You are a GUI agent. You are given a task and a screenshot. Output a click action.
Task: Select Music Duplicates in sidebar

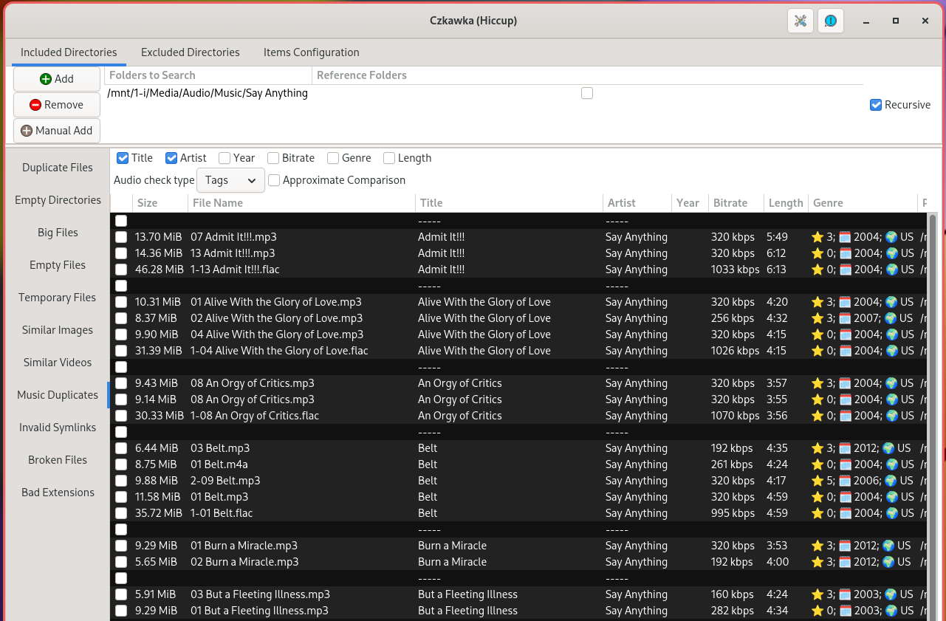[x=58, y=395]
